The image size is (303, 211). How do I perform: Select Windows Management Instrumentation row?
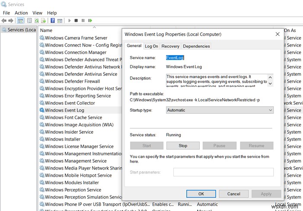click(80, 154)
